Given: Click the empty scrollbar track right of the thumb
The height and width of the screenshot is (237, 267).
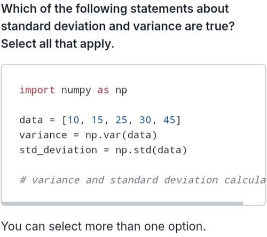Looking at the screenshot, I should pyautogui.click(x=254, y=203).
